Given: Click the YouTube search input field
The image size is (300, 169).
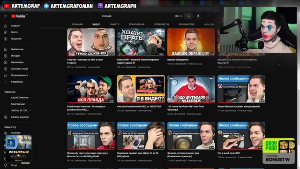Looking at the screenshot, I should [x=137, y=16].
